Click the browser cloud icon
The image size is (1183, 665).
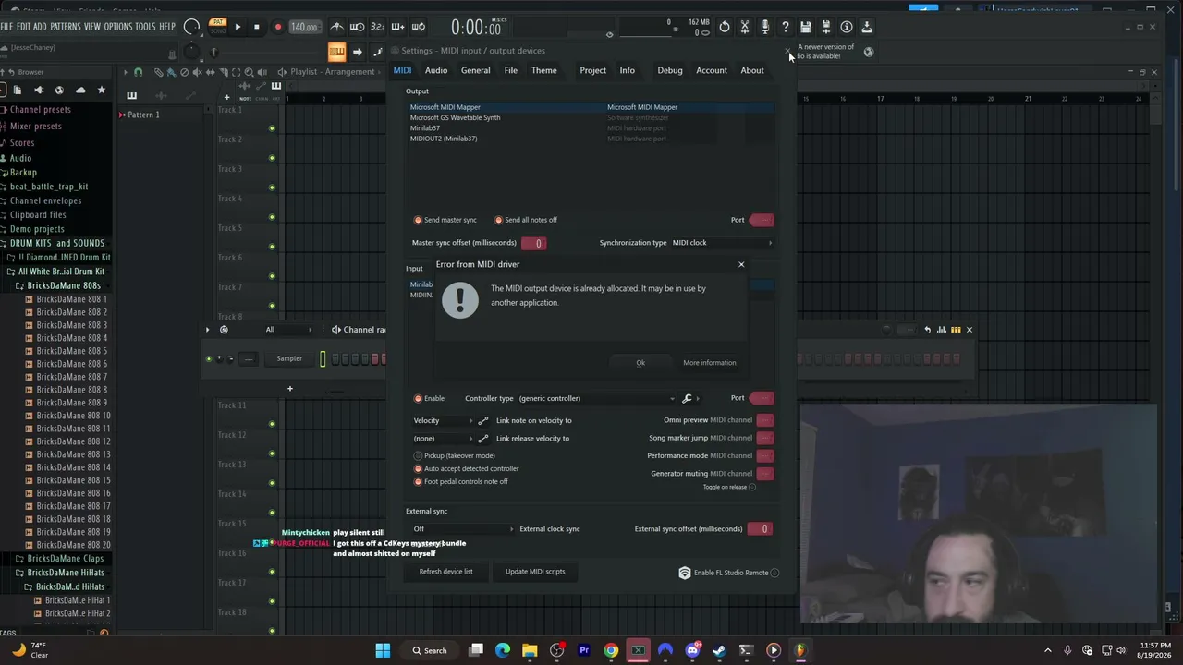coord(80,90)
